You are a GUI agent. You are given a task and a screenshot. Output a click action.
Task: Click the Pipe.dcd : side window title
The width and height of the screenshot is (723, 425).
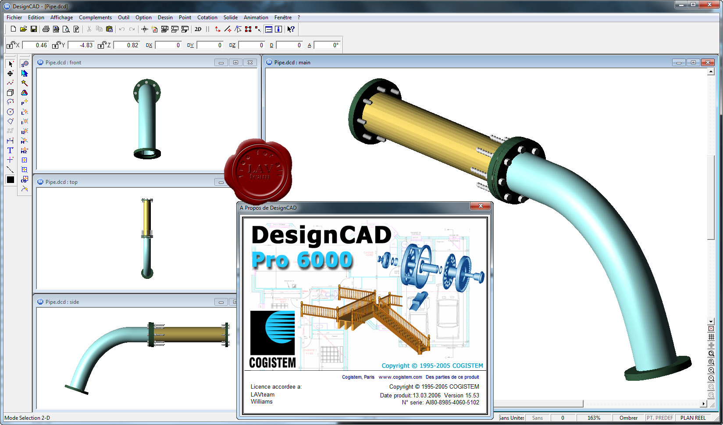point(62,302)
